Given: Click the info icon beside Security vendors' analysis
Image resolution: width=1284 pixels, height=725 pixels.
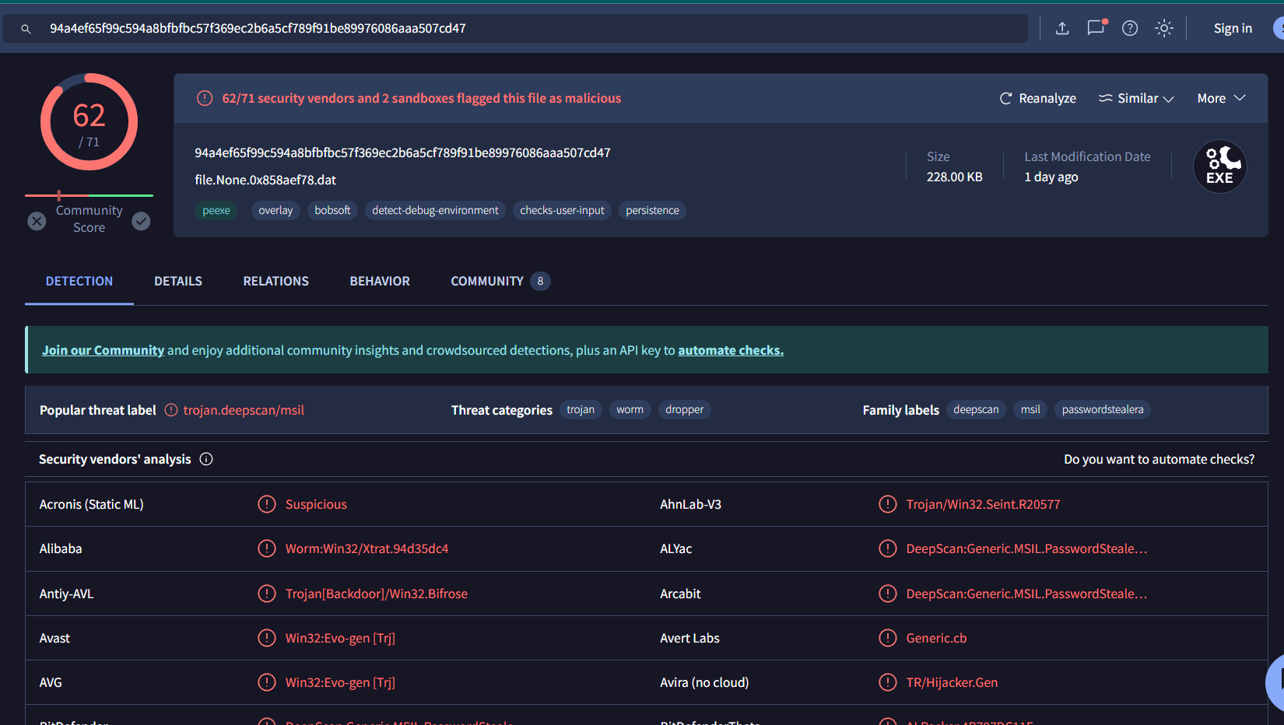Looking at the screenshot, I should [x=206, y=460].
